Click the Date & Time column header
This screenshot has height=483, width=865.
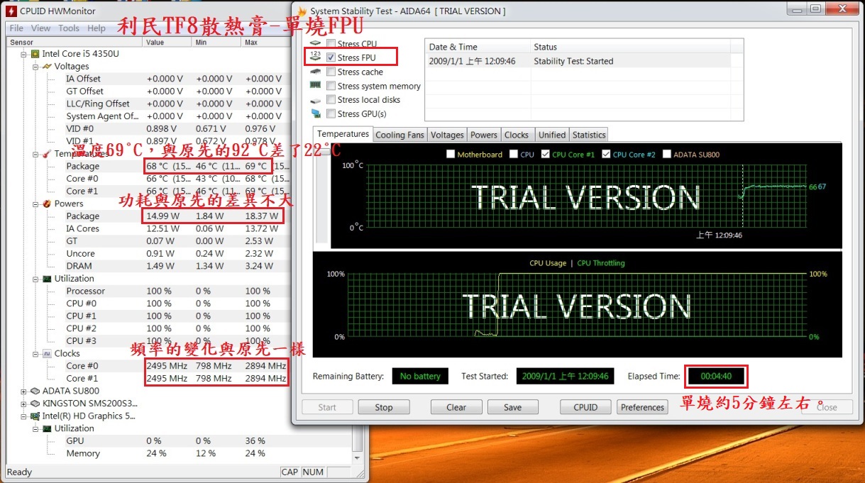tap(478, 47)
